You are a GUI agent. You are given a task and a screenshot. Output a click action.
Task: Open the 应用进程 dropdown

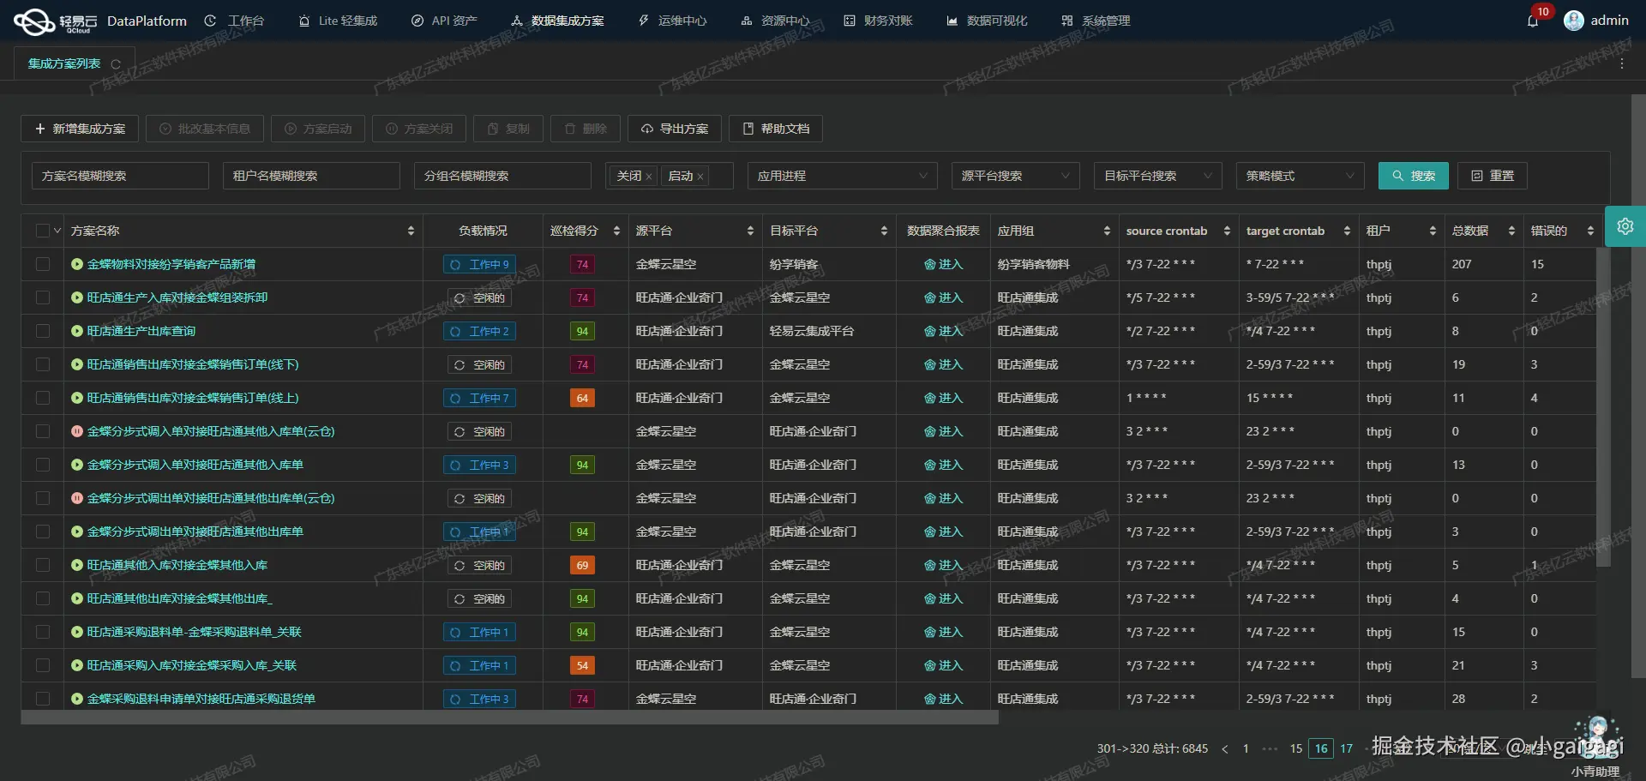click(x=842, y=175)
